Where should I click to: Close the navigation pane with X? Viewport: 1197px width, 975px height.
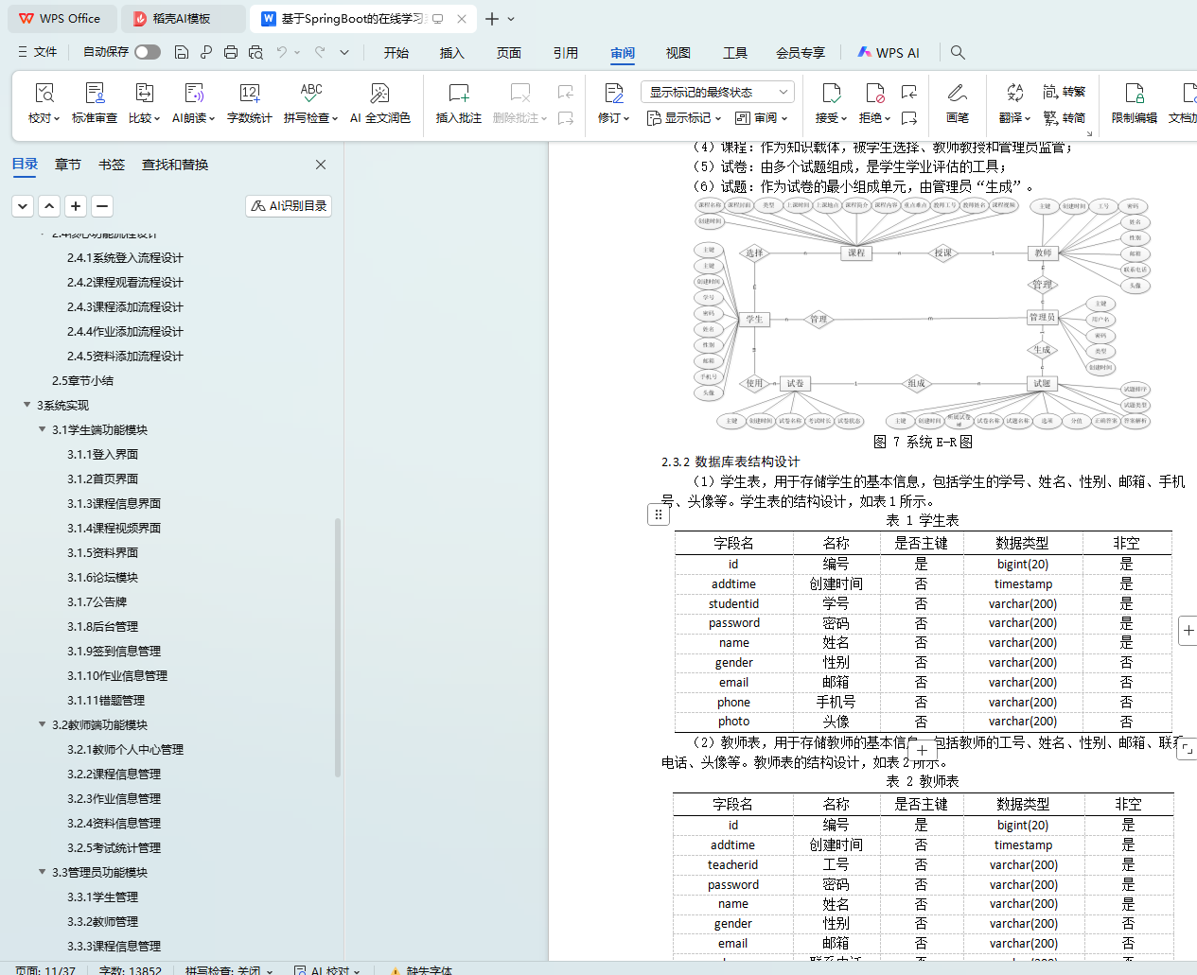321,165
